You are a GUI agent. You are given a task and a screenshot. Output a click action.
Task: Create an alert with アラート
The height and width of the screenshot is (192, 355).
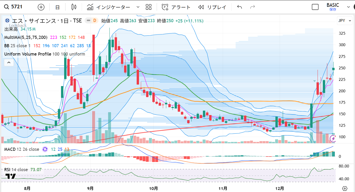176,7
